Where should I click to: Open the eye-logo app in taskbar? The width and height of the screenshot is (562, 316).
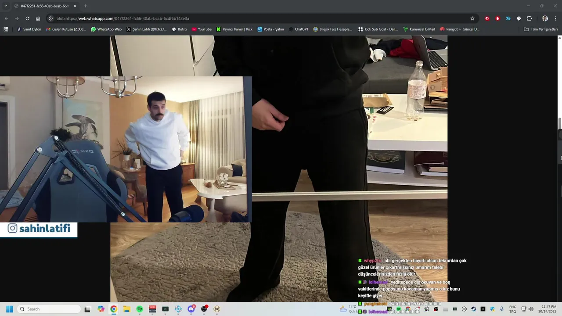[217, 309]
